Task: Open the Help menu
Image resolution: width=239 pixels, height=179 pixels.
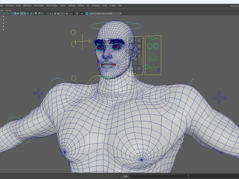Action: [120, 5]
